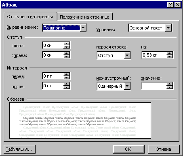183x156 pixels.
Task: Decrease the на 0,53 см value
Action: pos(170,57)
